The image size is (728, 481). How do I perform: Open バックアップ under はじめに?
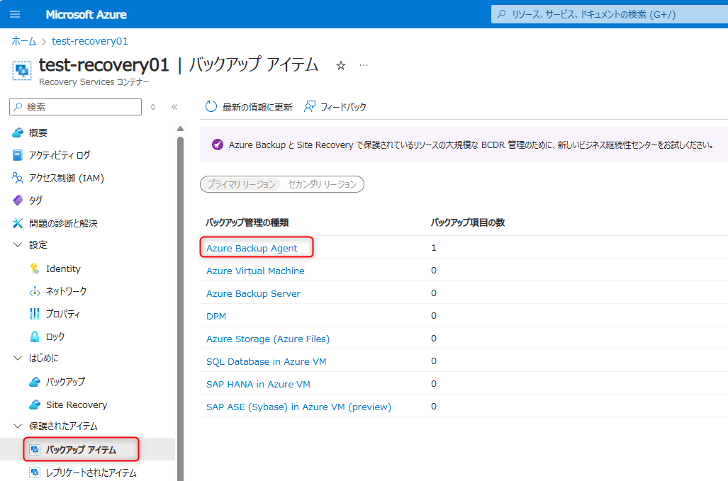[65, 382]
